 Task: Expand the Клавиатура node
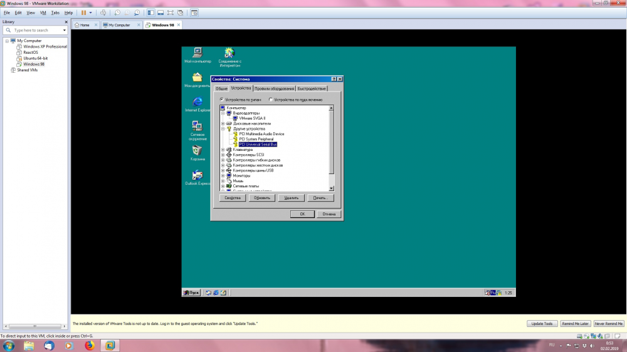(x=223, y=150)
